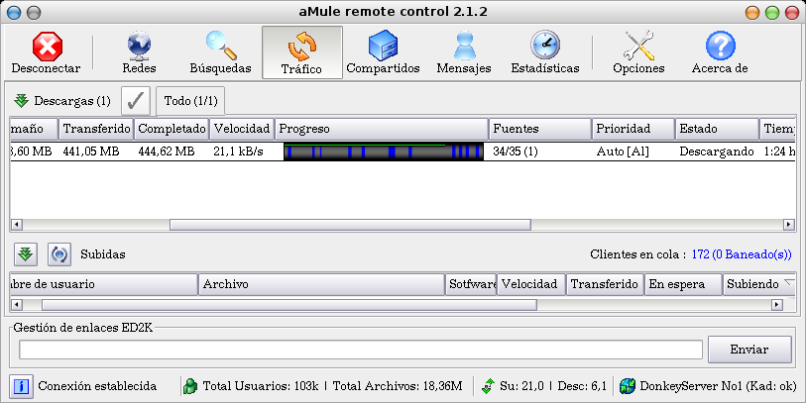This screenshot has width=806, height=403.
Task: Click downloads scrollbar right arrow
Action: [x=789, y=225]
